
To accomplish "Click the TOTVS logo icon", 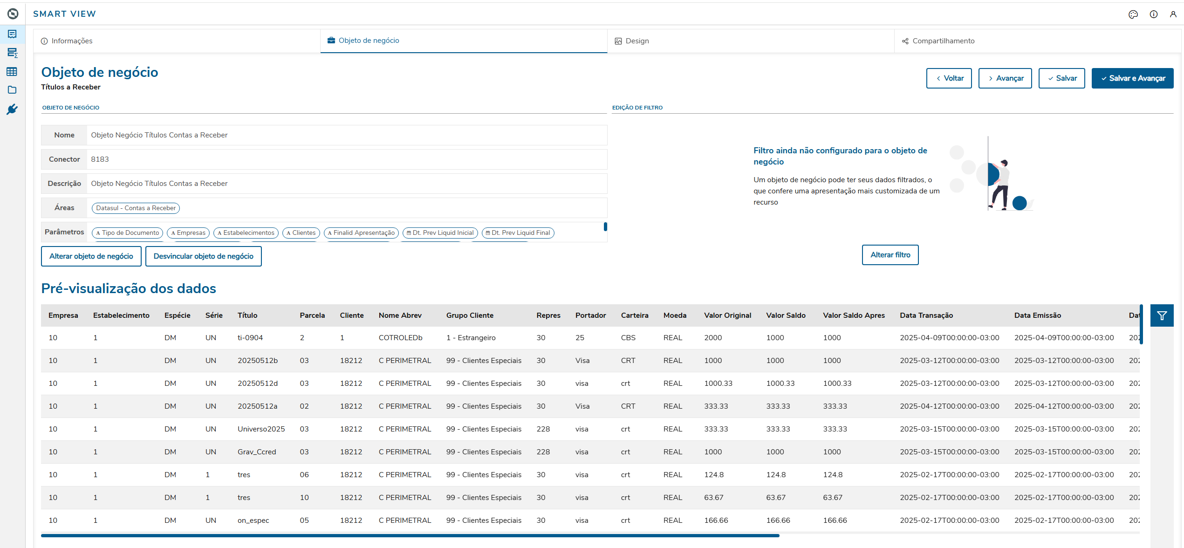I will pyautogui.click(x=13, y=14).
